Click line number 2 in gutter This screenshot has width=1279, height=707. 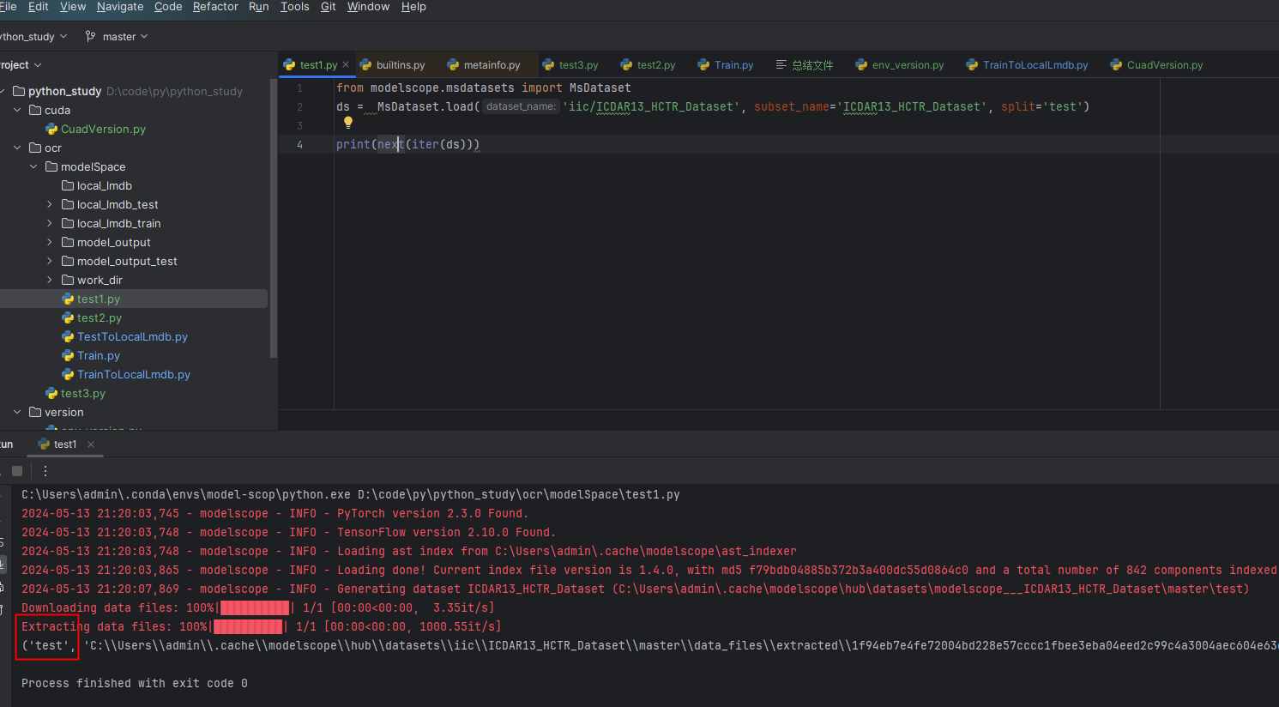tap(299, 106)
